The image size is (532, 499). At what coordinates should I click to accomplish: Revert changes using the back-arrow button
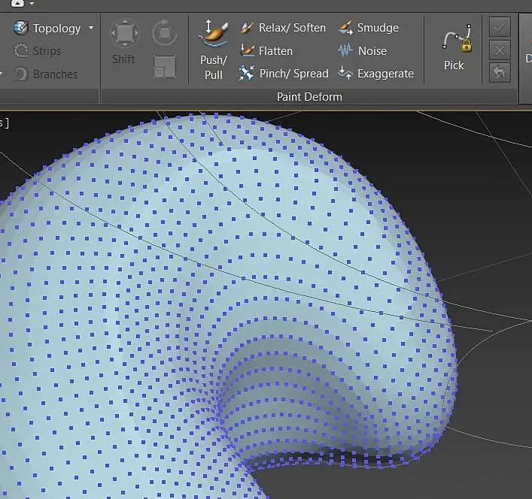click(x=499, y=72)
